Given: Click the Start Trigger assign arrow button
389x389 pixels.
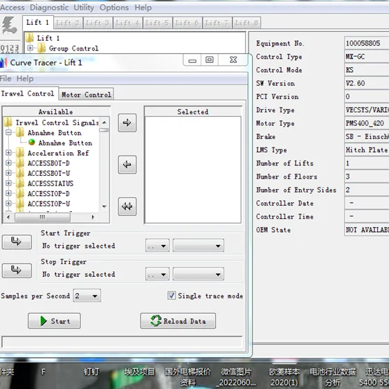Looking at the screenshot, I should (x=17, y=242).
